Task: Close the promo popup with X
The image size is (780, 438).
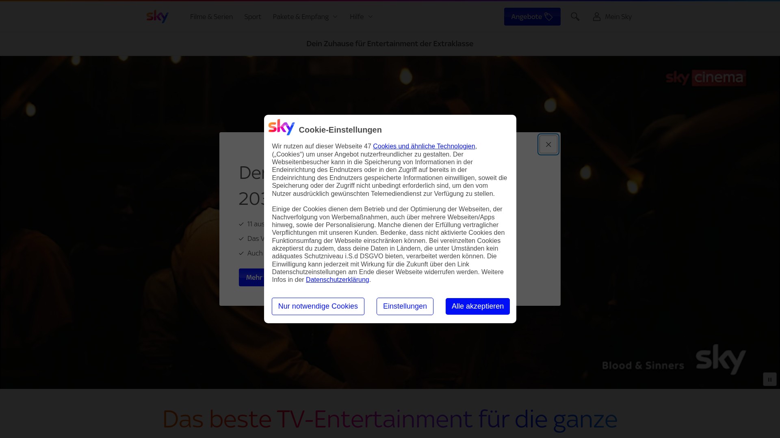Action: click(x=548, y=144)
